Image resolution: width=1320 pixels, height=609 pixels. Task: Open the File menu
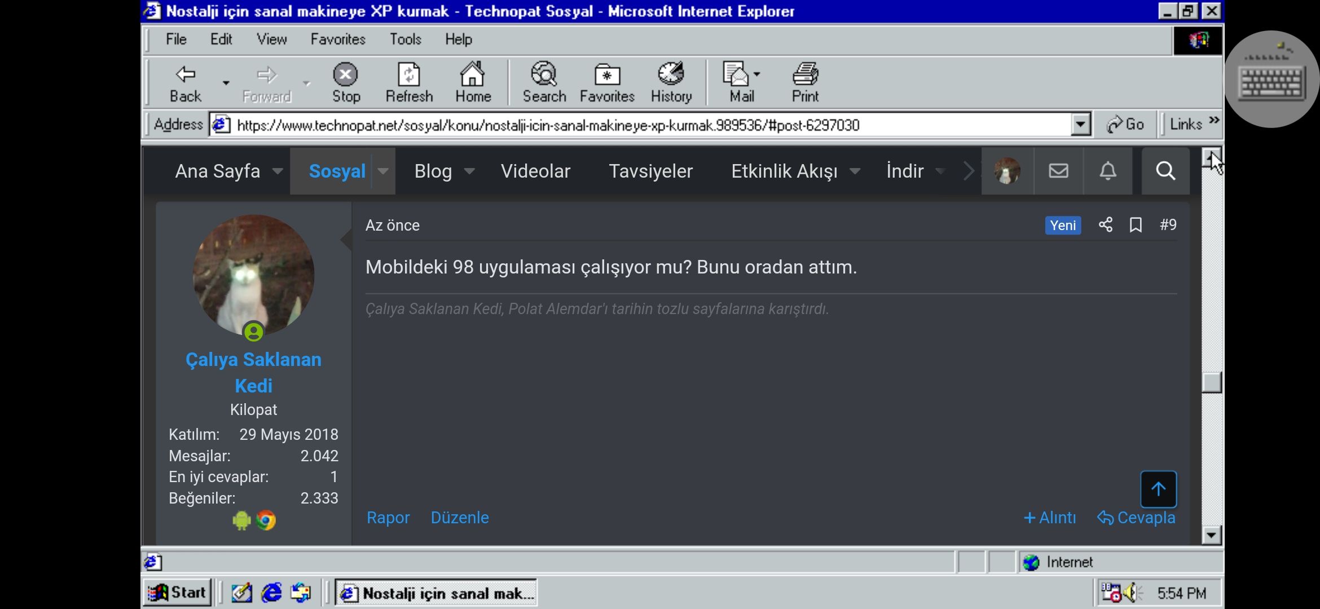176,39
